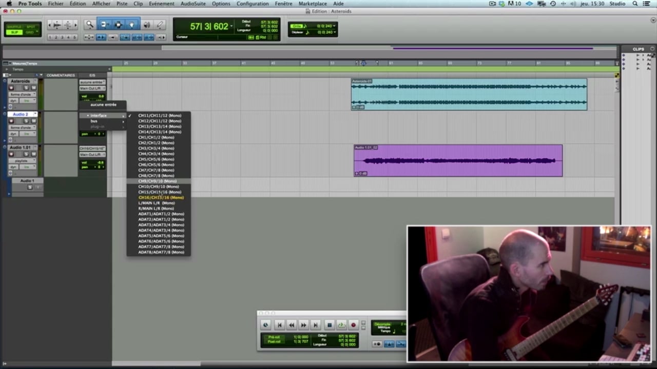Enable Shuffle edit mode
657x369 pixels.
pos(14,27)
